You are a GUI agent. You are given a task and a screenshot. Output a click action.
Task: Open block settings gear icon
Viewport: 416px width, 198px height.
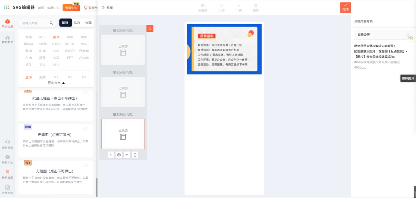tap(119, 155)
